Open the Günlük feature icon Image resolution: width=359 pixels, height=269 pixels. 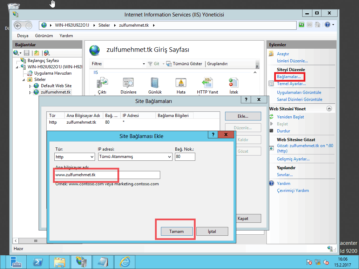point(155,86)
